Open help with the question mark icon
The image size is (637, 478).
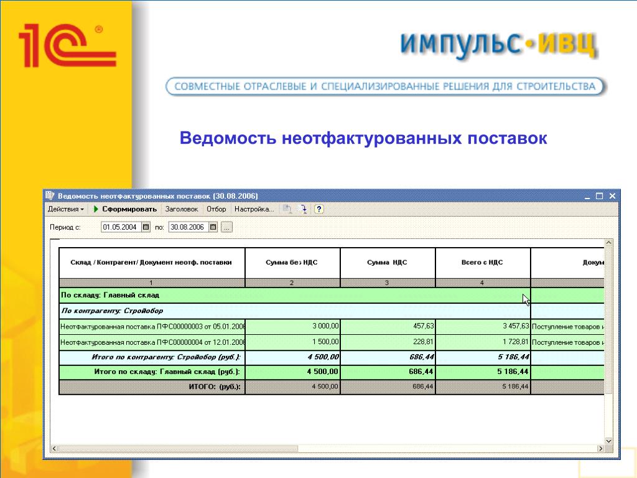pyautogui.click(x=319, y=209)
